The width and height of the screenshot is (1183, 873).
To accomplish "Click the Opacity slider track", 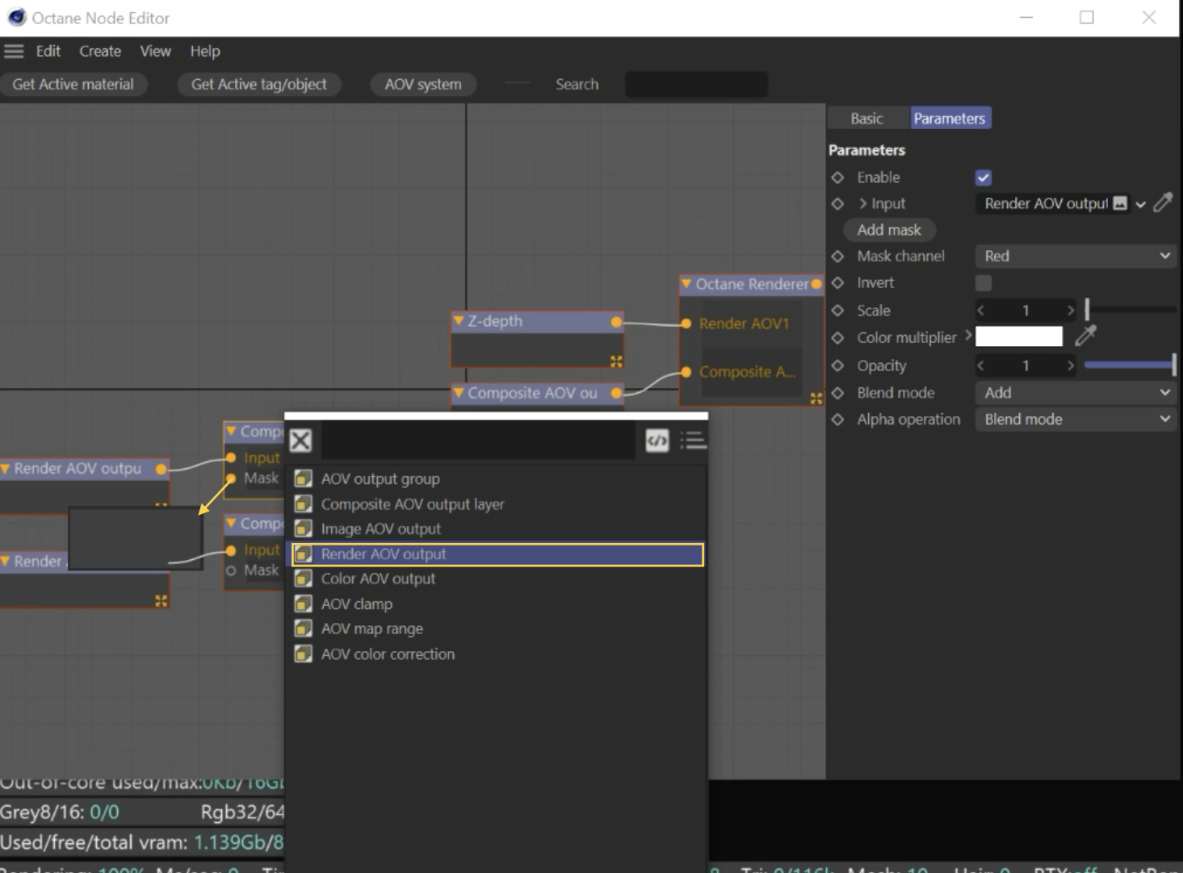I will 1131,365.
